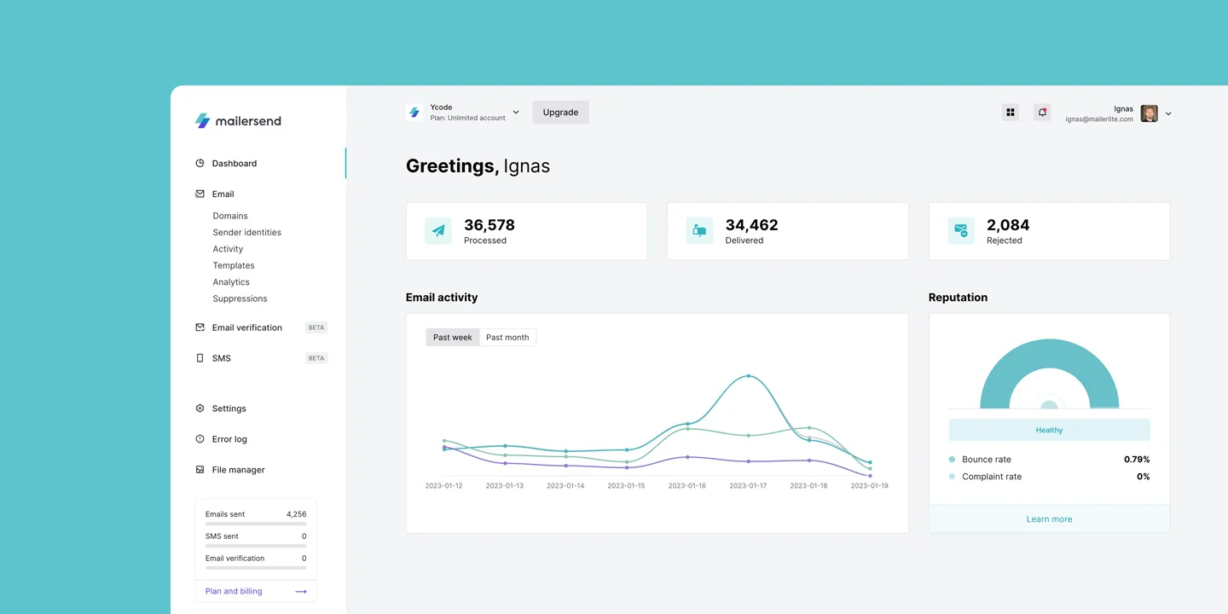Click the Rejected envelope icon
Screen dimensions: 1228x614
tap(961, 231)
